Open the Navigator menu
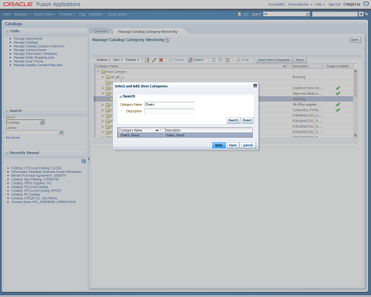This screenshot has width=371, height=297. (22, 14)
